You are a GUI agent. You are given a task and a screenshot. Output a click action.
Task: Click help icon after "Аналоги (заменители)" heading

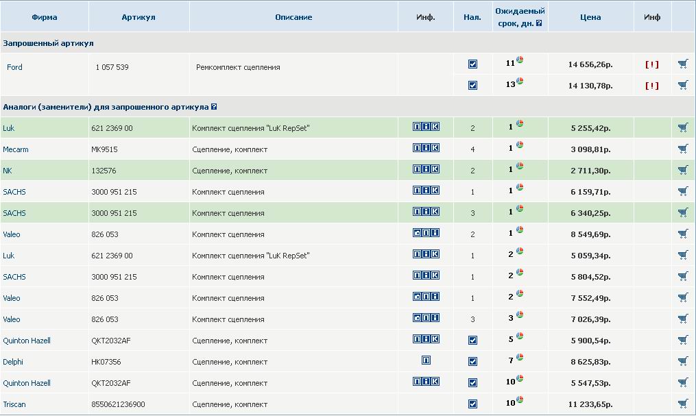tap(214, 107)
